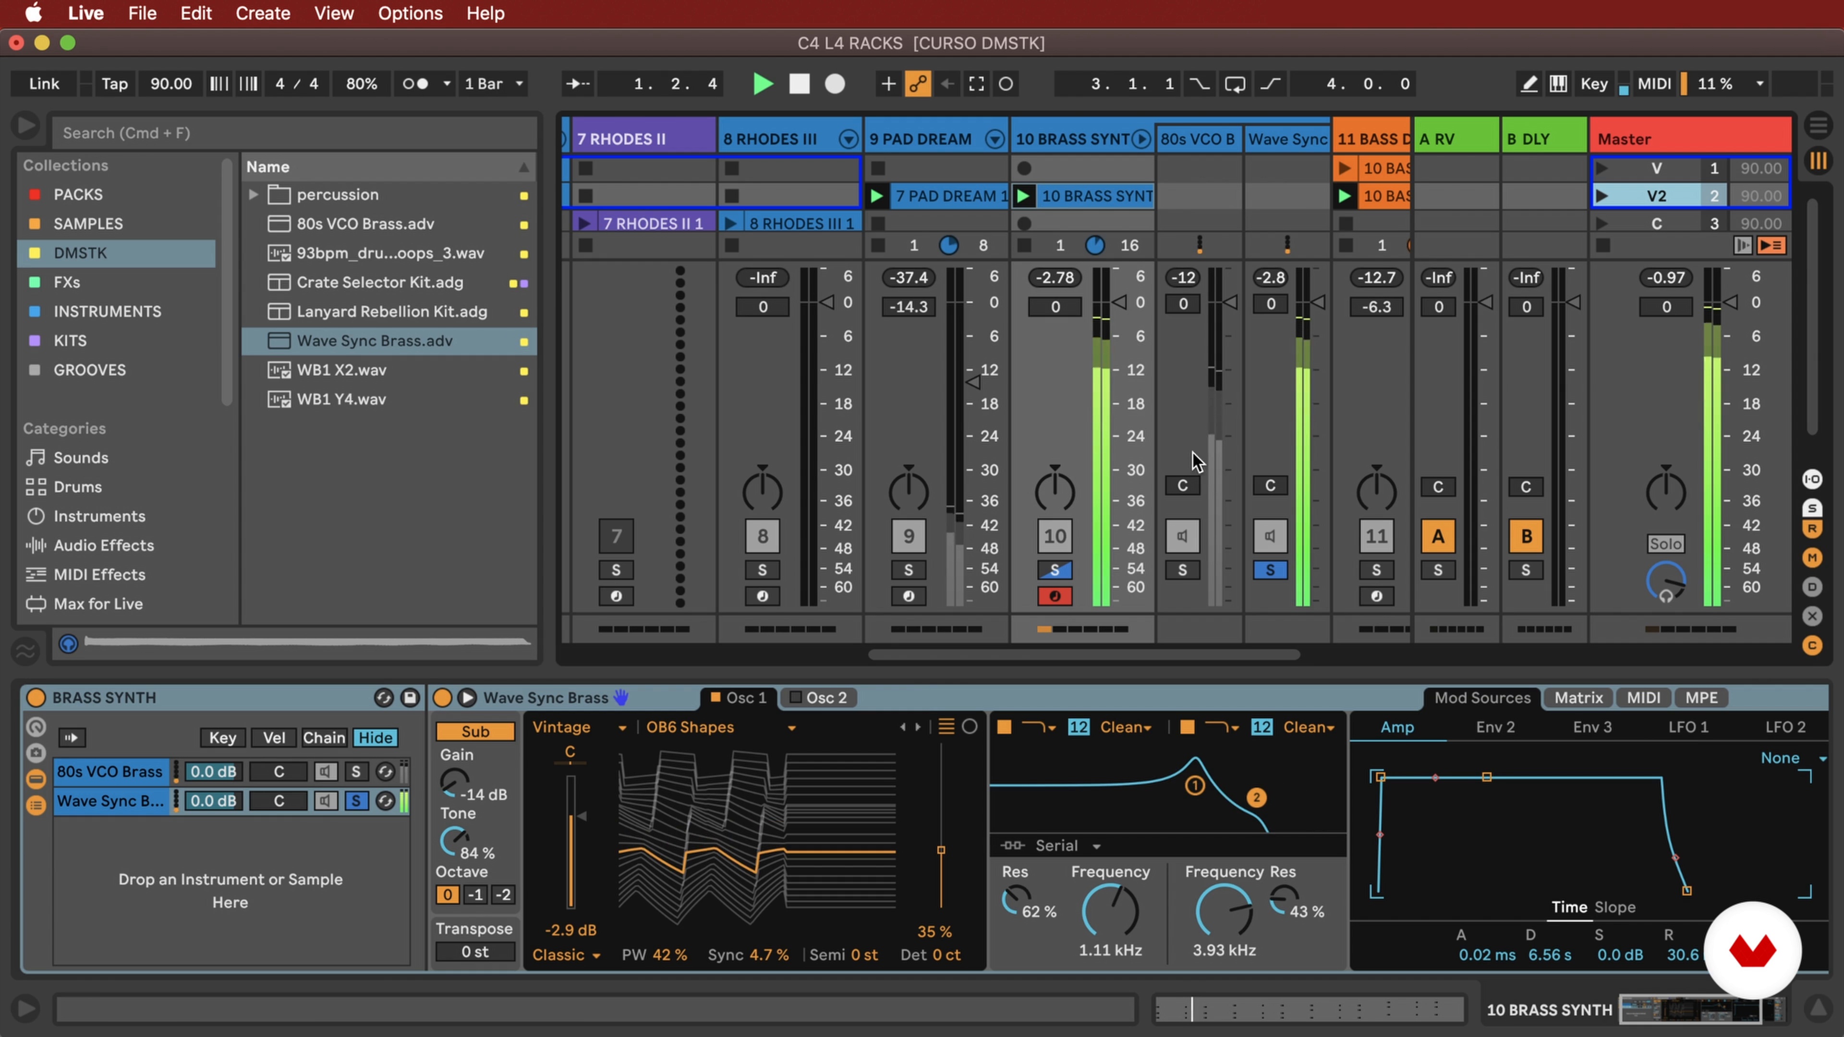This screenshot has width=1844, height=1037.
Task: Click Stop All Clips button on Master
Action: click(x=1603, y=245)
